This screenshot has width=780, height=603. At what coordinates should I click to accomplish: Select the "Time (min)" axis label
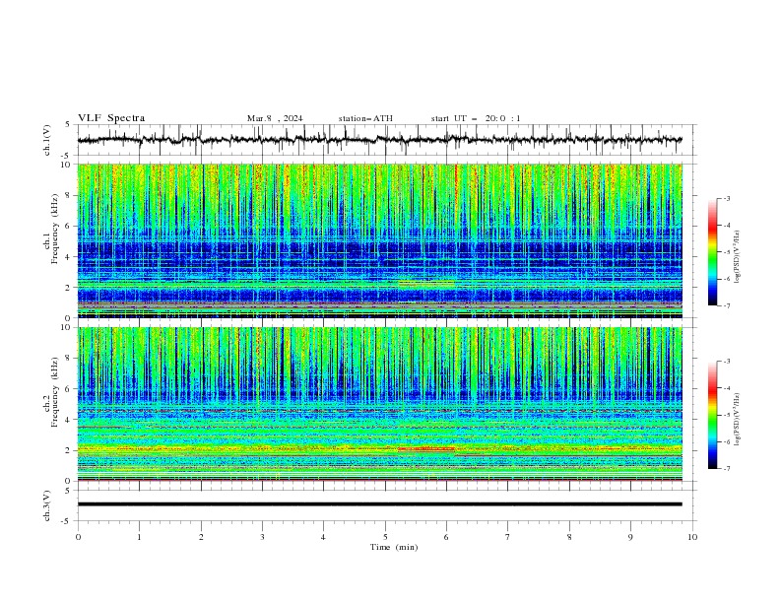394,547
